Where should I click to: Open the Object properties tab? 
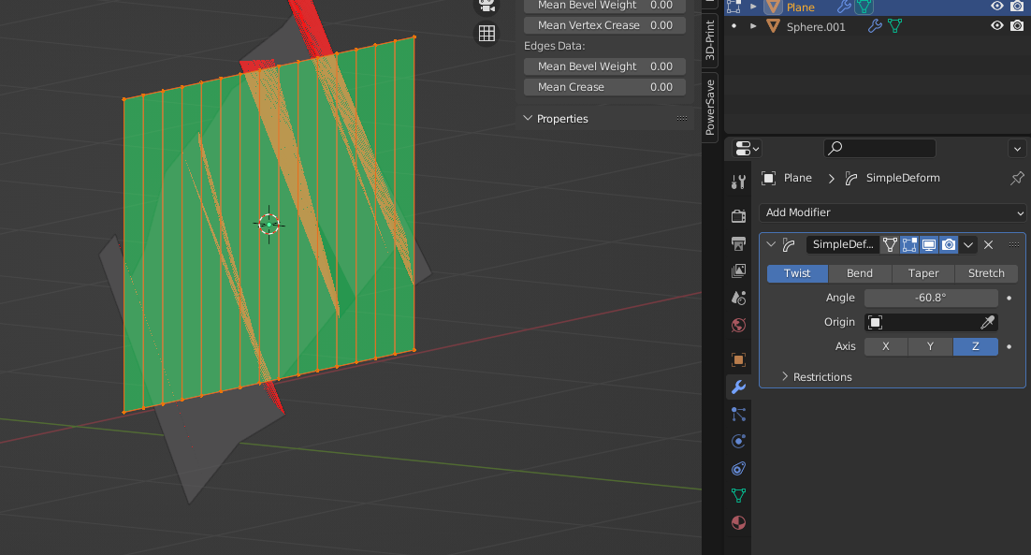[x=738, y=359]
